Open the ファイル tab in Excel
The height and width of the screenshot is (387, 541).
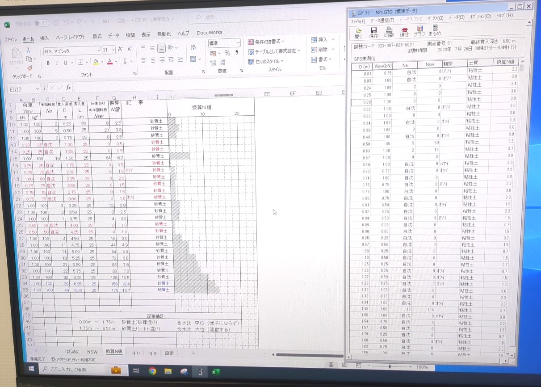tap(10, 39)
